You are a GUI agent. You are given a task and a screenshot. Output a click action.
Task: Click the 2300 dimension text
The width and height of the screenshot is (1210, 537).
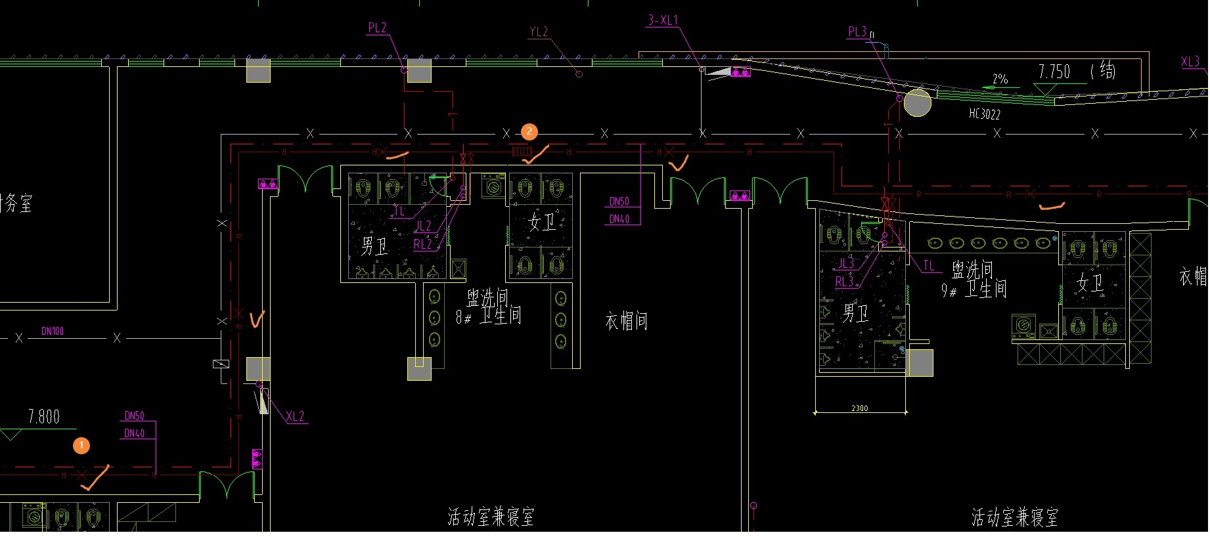coord(860,408)
